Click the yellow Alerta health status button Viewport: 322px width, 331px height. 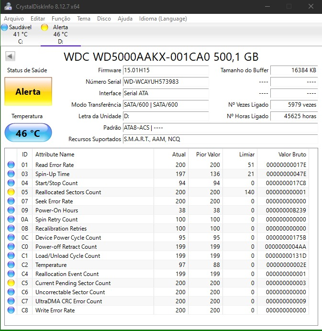tap(28, 91)
